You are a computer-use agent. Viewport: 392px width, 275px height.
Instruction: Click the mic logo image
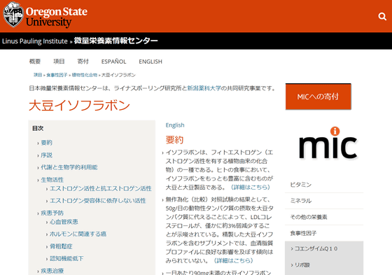[328, 143]
